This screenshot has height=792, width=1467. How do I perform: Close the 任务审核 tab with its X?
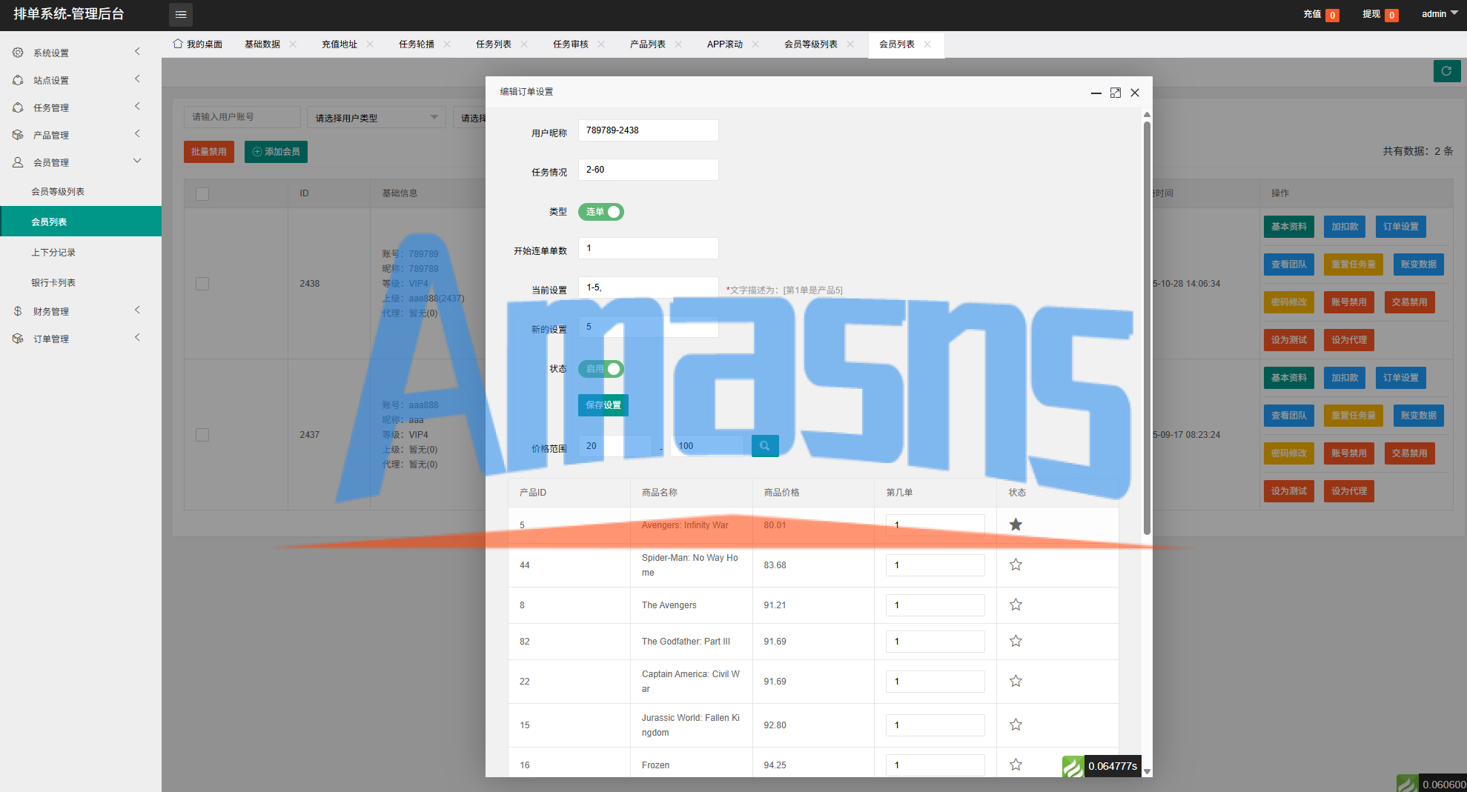tap(601, 44)
